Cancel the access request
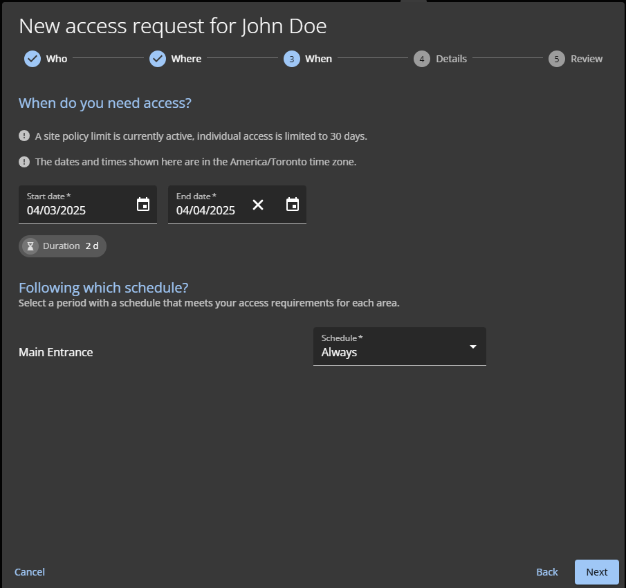The image size is (626, 588). [30, 572]
